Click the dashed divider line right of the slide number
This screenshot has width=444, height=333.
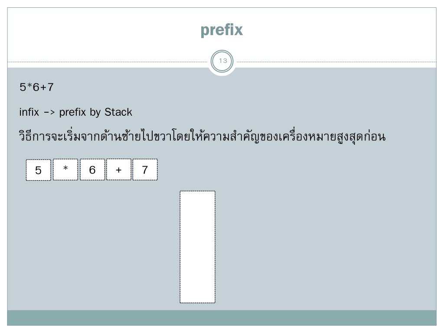336,62
